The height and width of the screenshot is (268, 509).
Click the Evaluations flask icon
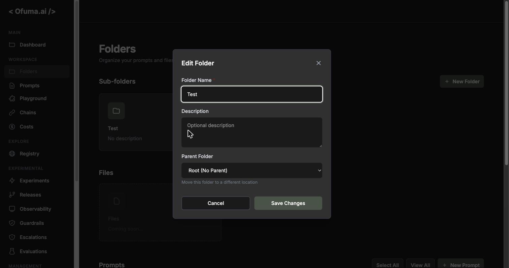(12, 251)
